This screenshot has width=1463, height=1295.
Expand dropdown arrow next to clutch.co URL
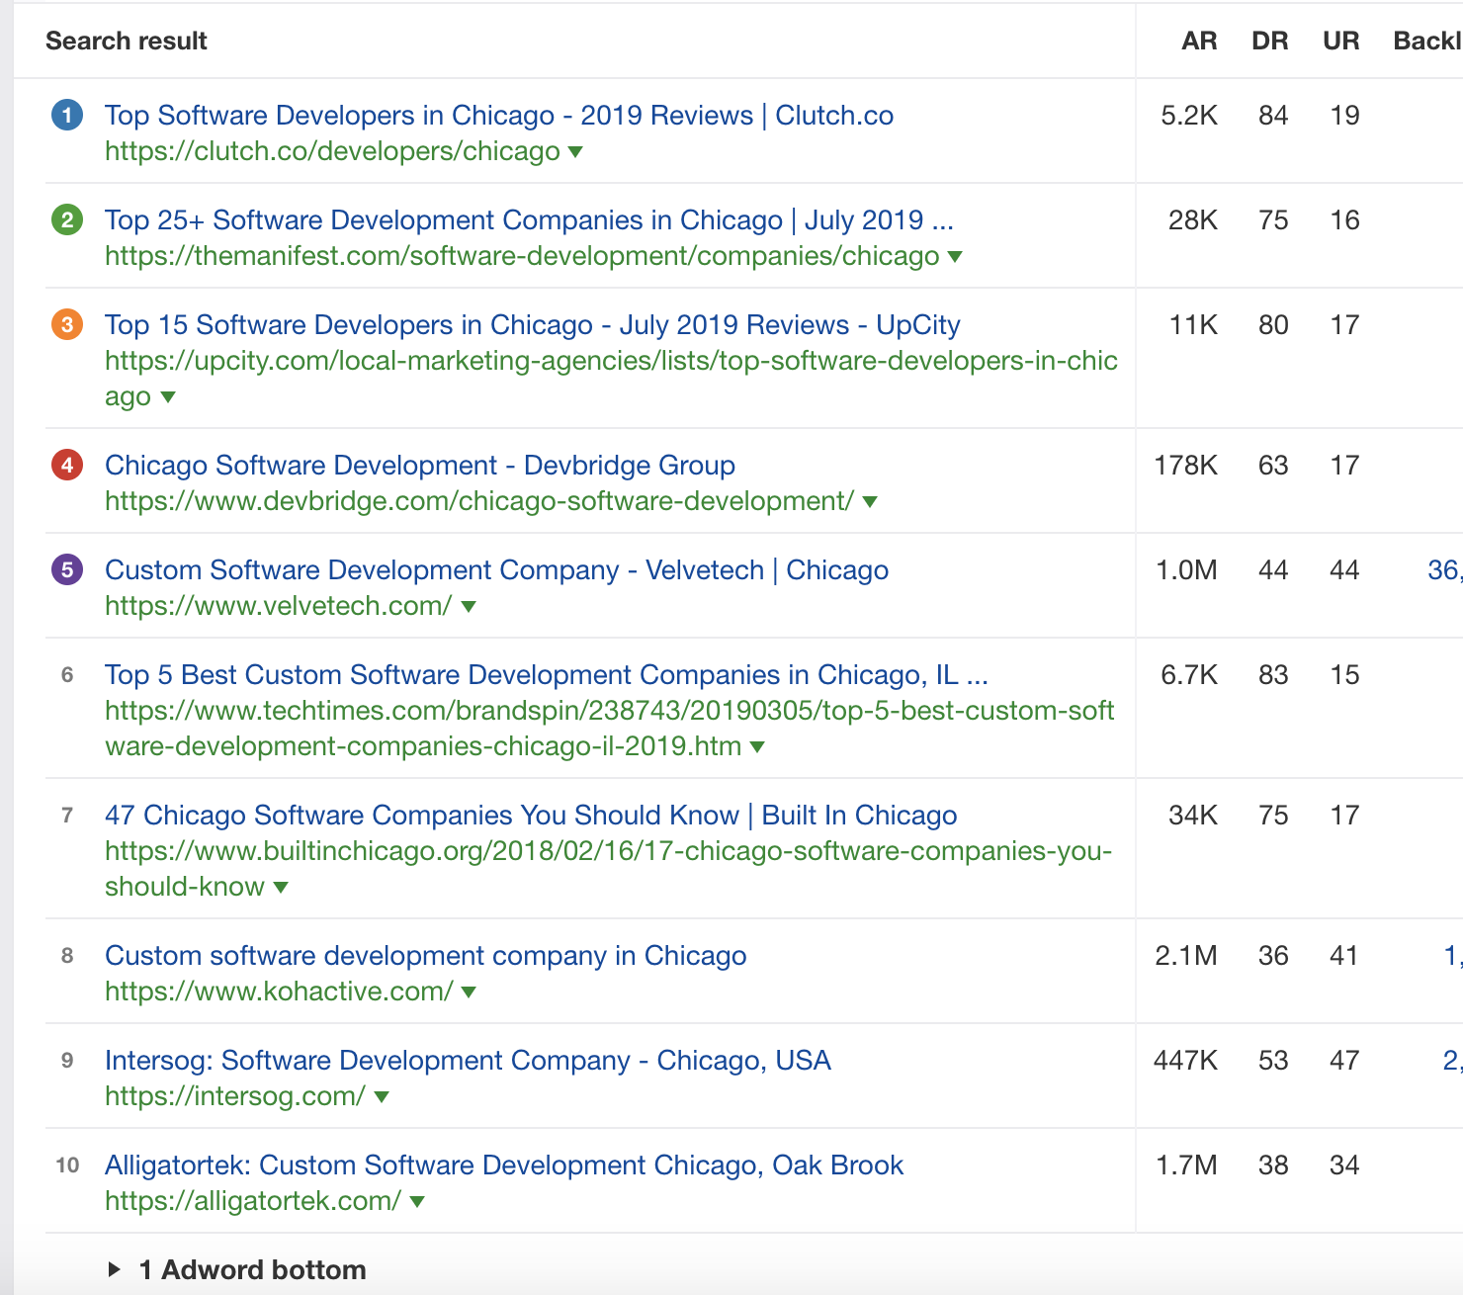pos(575,152)
